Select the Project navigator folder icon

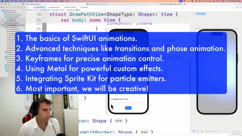click(2, 7)
